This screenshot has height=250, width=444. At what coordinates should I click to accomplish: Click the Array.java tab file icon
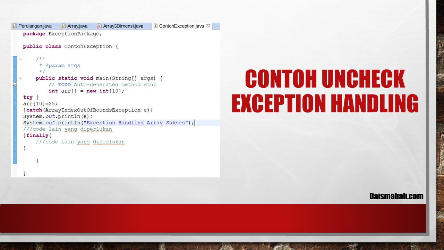pyautogui.click(x=63, y=26)
